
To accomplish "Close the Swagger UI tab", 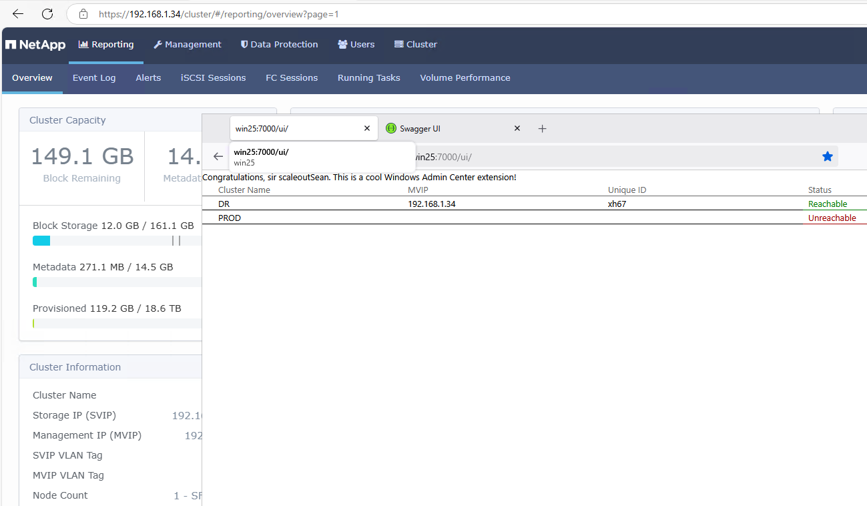I will 517,129.
